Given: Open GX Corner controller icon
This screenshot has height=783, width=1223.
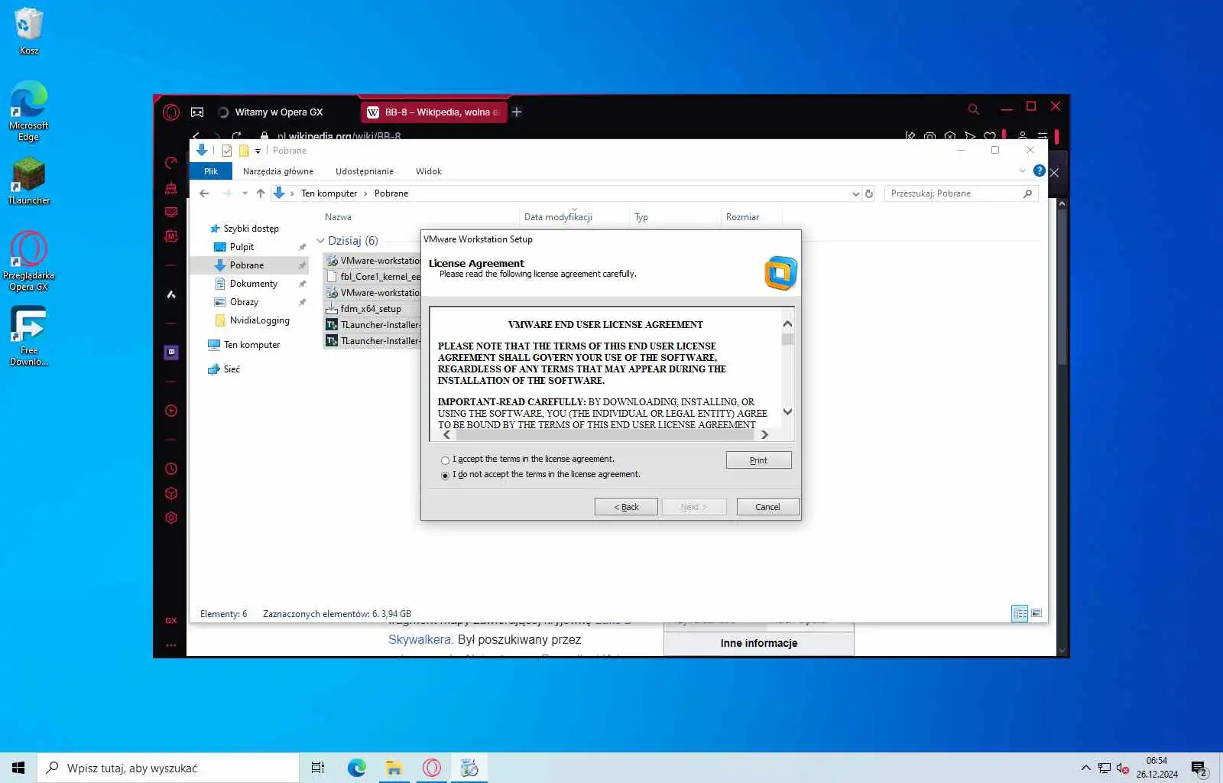Looking at the screenshot, I should point(197,112).
